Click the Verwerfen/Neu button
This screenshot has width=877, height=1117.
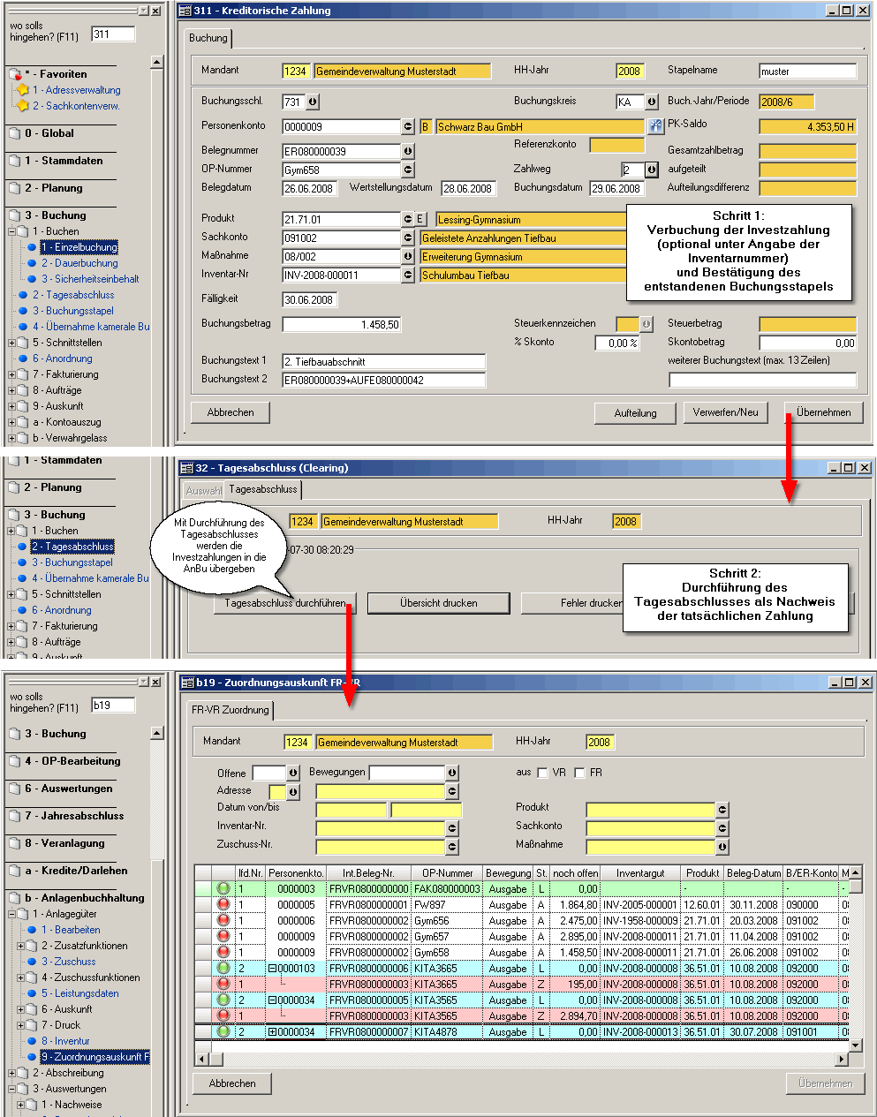click(x=725, y=412)
